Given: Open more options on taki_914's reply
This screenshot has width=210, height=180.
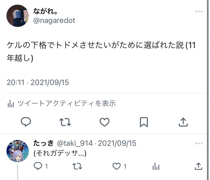Looking at the screenshot, I should [x=199, y=143].
